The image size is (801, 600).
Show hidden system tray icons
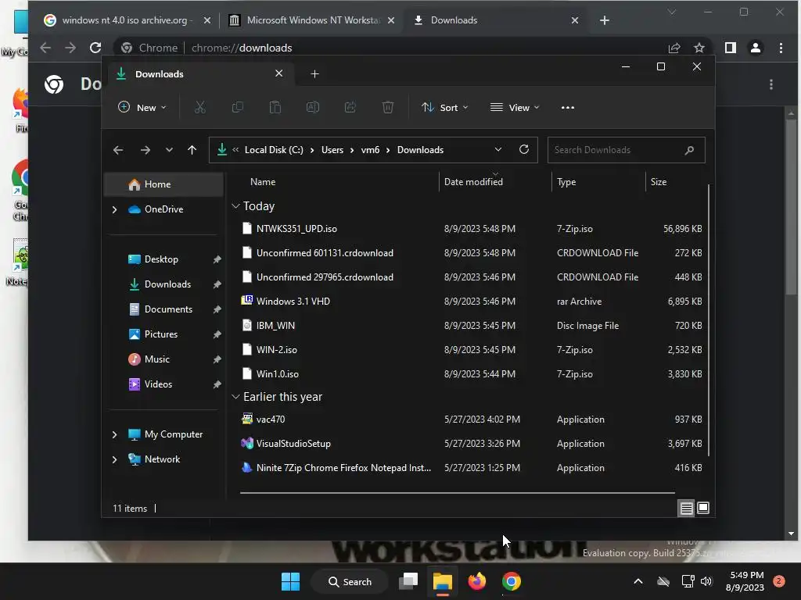point(638,581)
